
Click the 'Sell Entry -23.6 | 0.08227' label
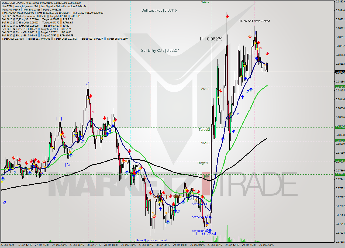pyautogui.click(x=160, y=50)
